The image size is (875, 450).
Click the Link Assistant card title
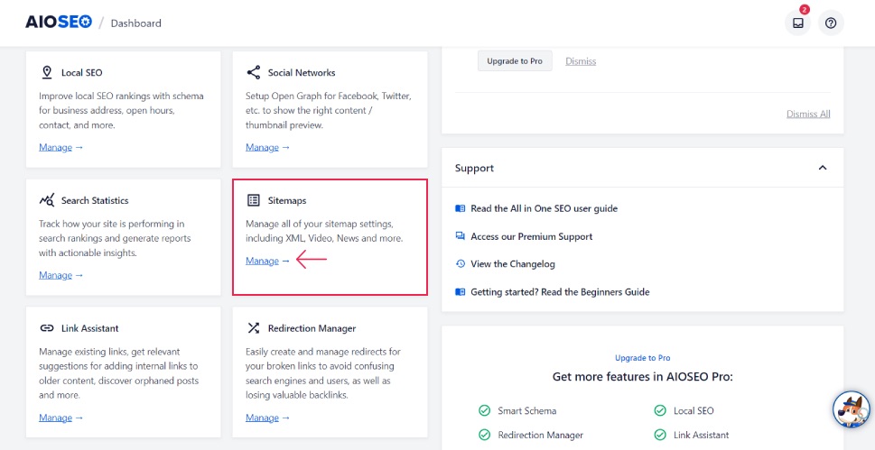[x=89, y=328]
